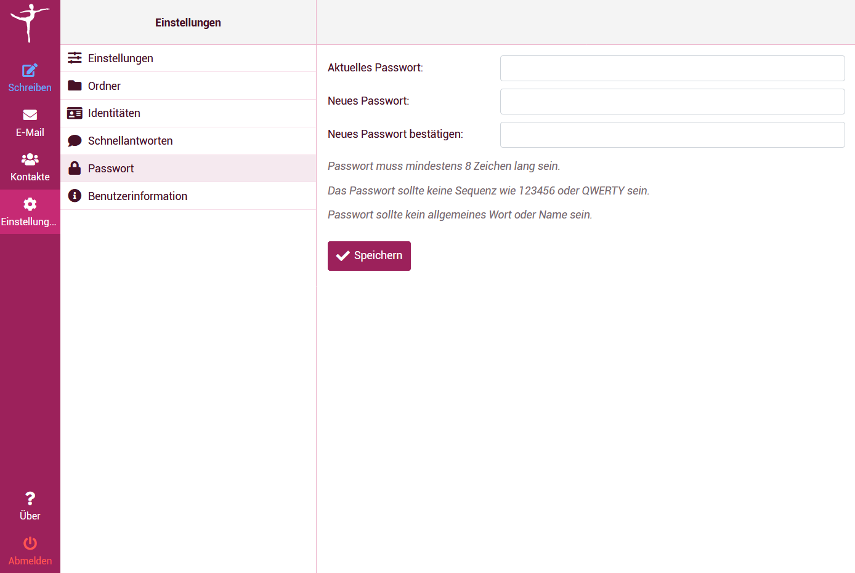Screen dimensions: 855x573
Task: Focus the Neues Passwort input field
Action: [672, 102]
